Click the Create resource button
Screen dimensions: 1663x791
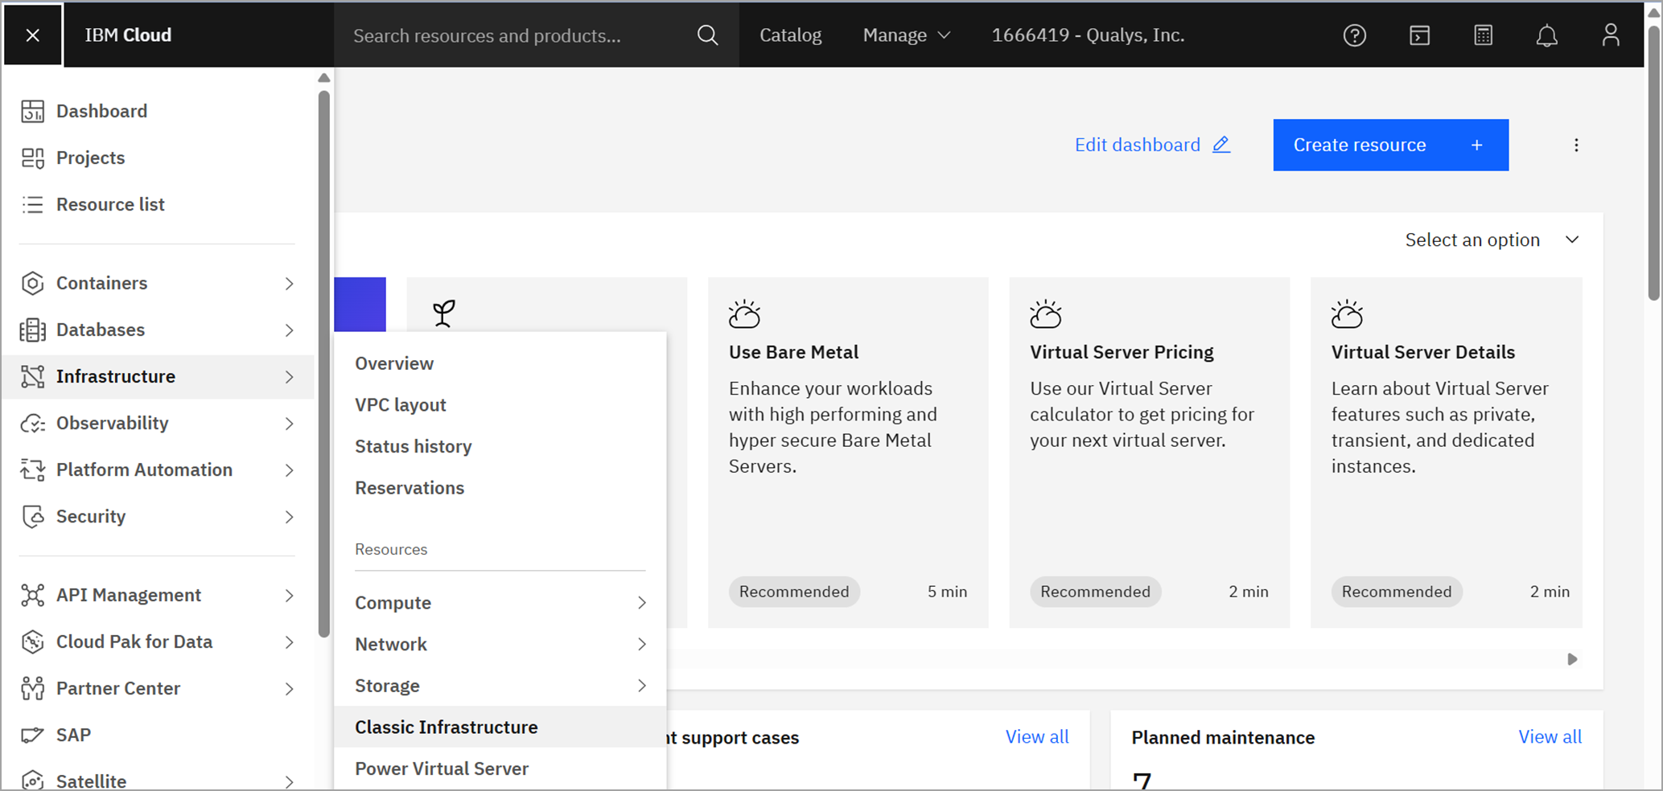pos(1389,145)
